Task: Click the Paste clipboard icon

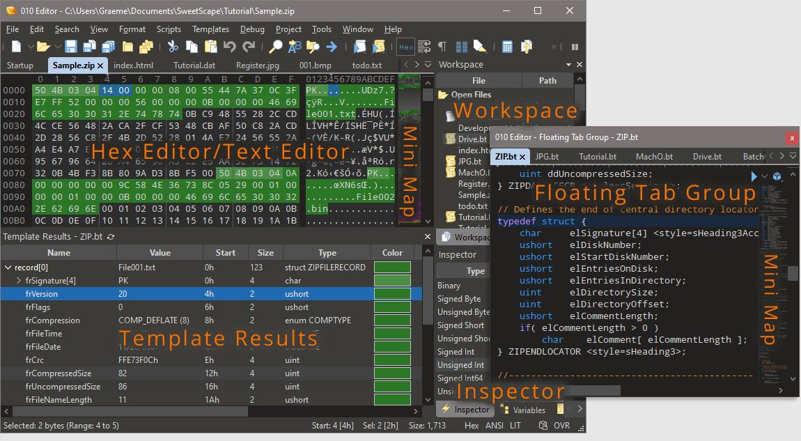Action: 210,47
